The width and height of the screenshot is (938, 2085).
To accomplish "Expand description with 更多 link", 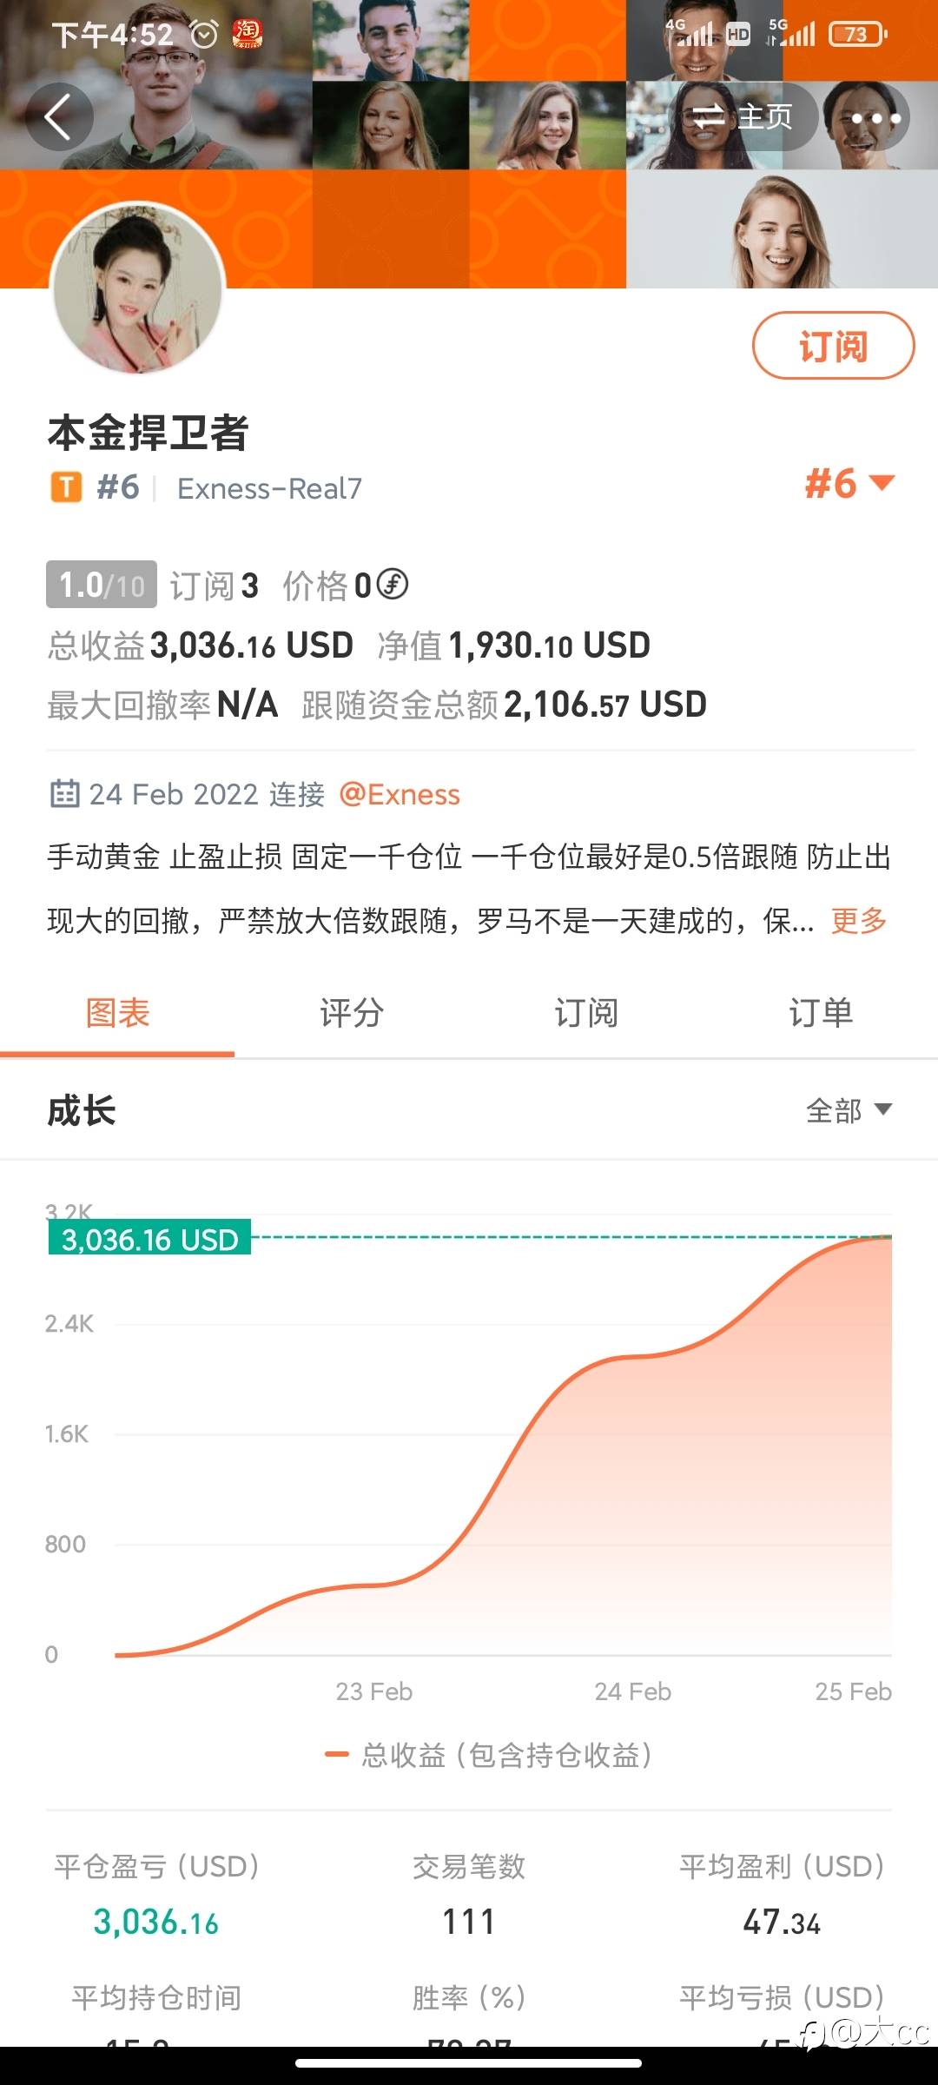I will 858,920.
